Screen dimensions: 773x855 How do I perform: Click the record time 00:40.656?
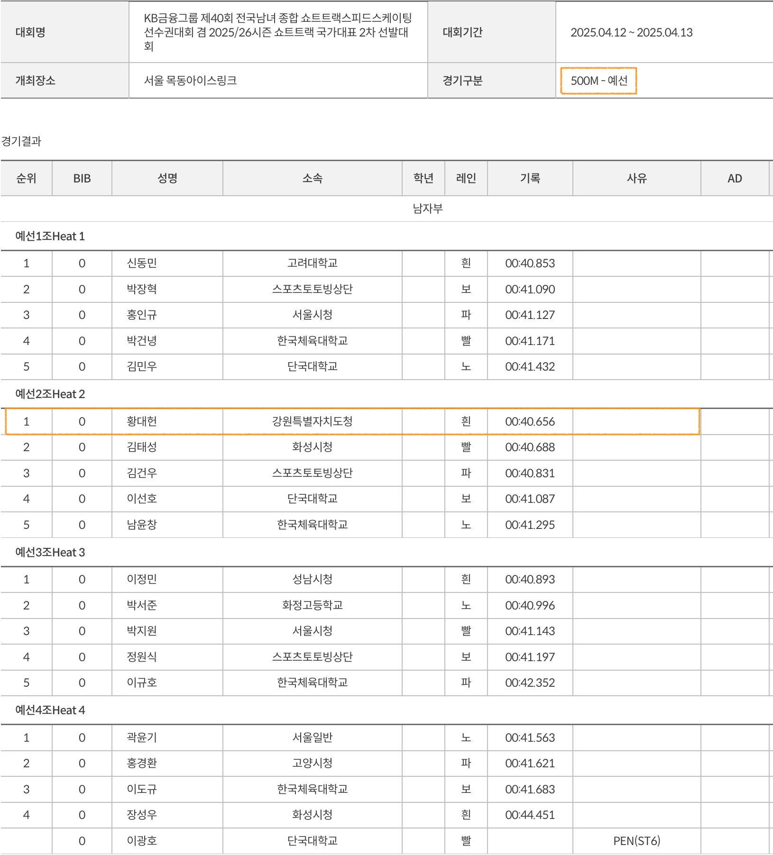[530, 421]
